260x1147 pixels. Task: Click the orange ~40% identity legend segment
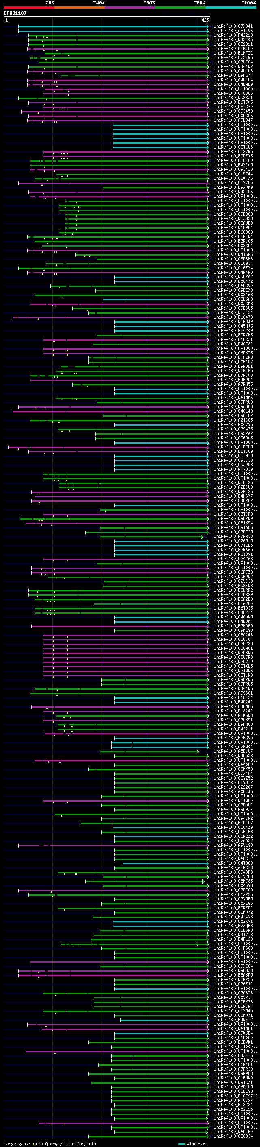(x=80, y=7)
